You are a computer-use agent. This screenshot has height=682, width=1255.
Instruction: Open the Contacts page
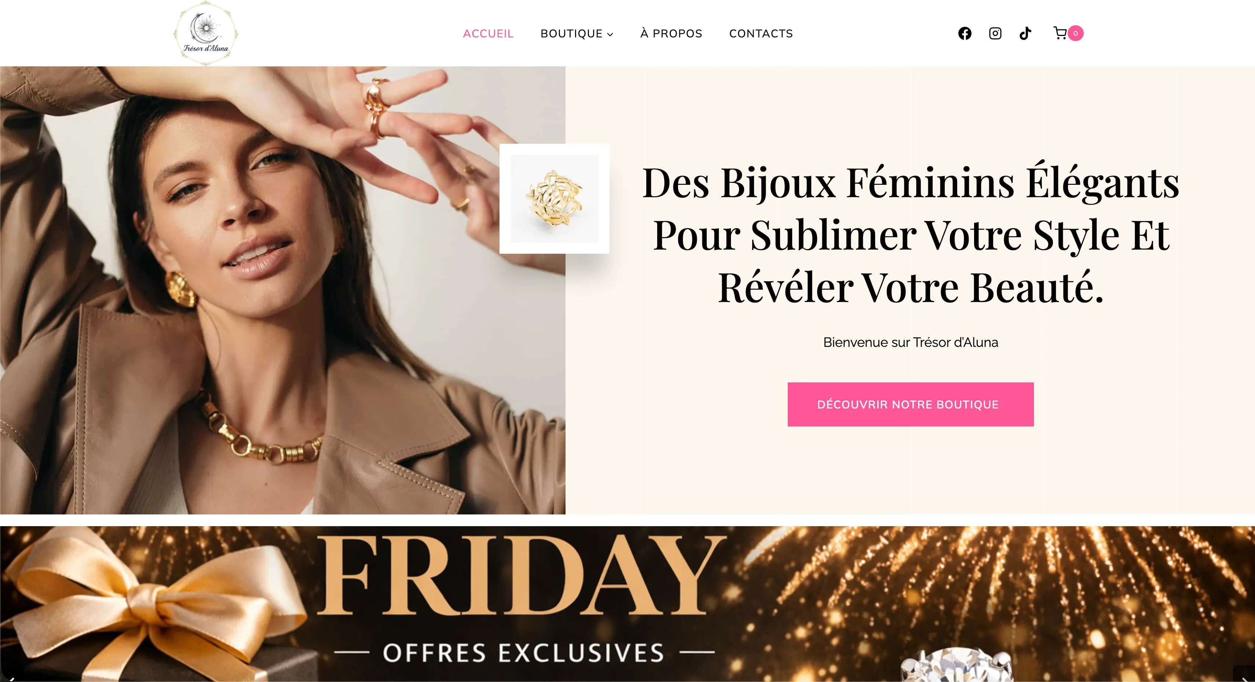[761, 34]
